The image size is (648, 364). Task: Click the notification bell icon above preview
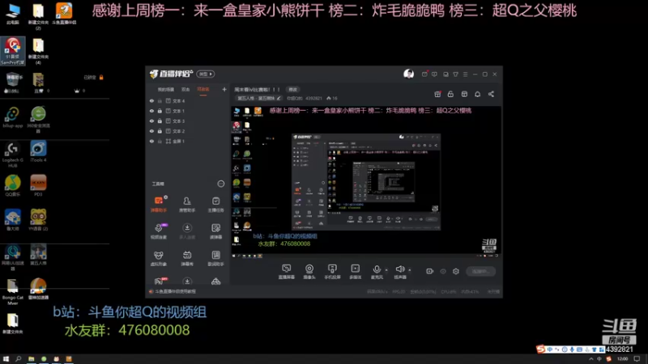coord(477,94)
